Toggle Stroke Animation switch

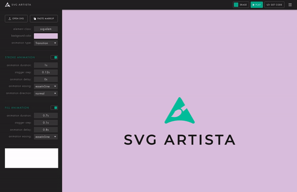[x=54, y=57]
